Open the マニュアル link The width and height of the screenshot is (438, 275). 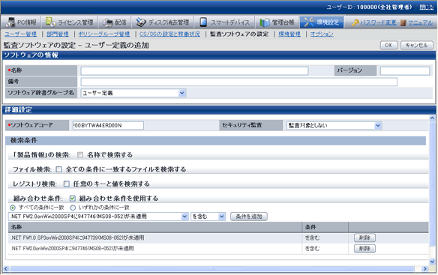[421, 22]
